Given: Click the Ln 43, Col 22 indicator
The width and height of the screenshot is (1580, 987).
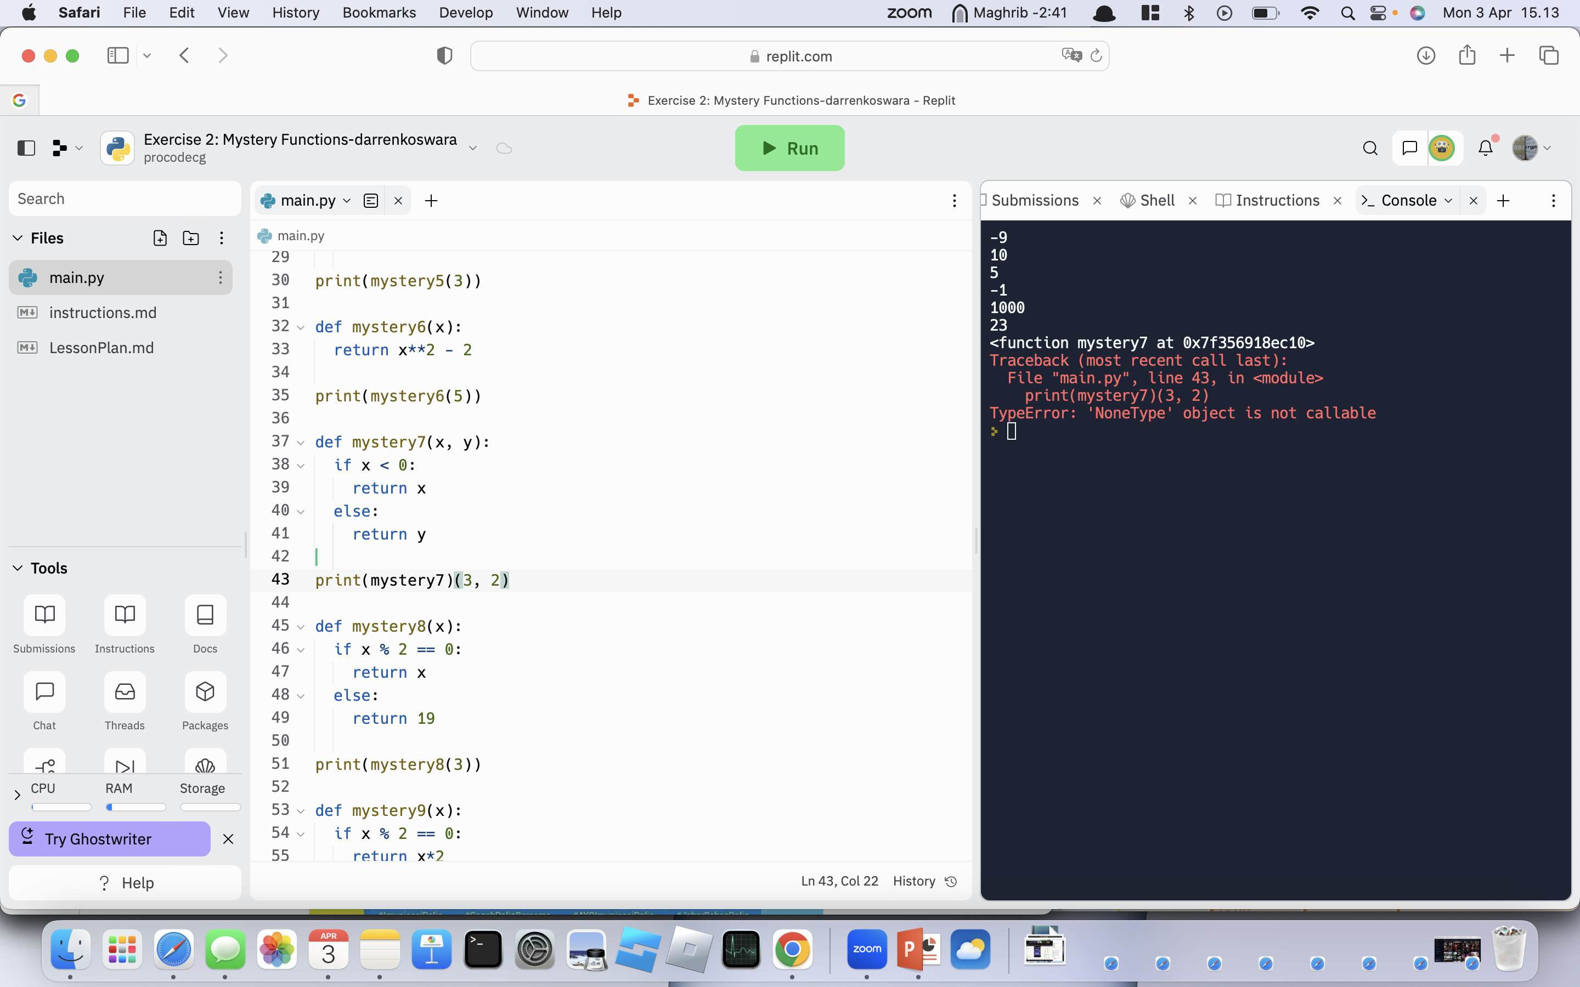Looking at the screenshot, I should (x=839, y=881).
